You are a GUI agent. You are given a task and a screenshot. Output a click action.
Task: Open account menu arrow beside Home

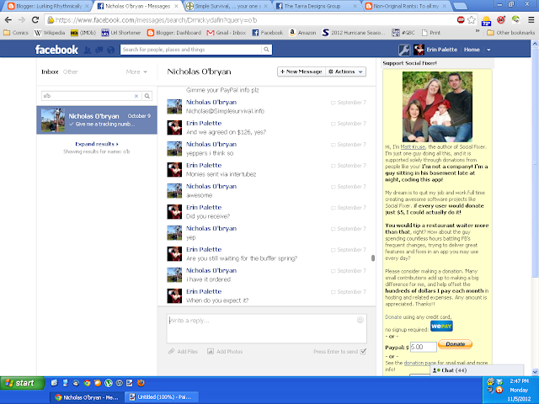tap(488, 50)
